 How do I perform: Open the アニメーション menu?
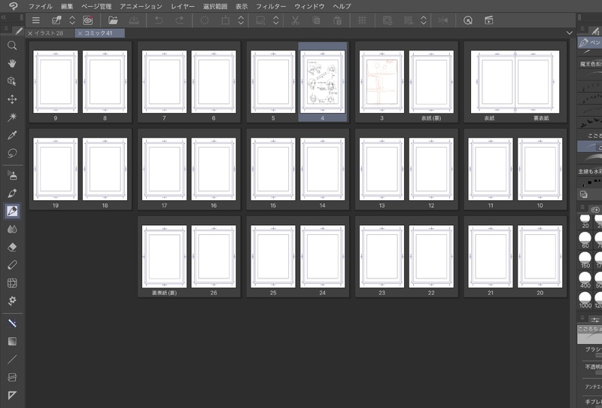point(141,6)
